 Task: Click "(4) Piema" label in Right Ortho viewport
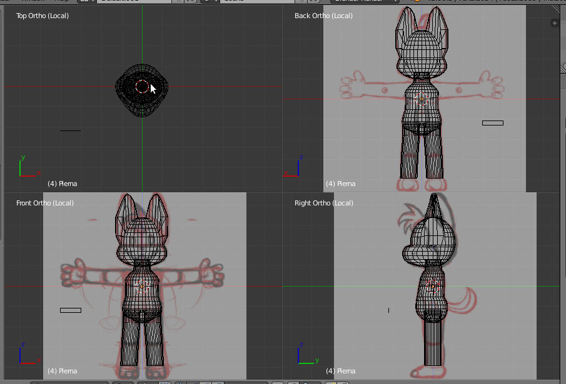click(341, 371)
